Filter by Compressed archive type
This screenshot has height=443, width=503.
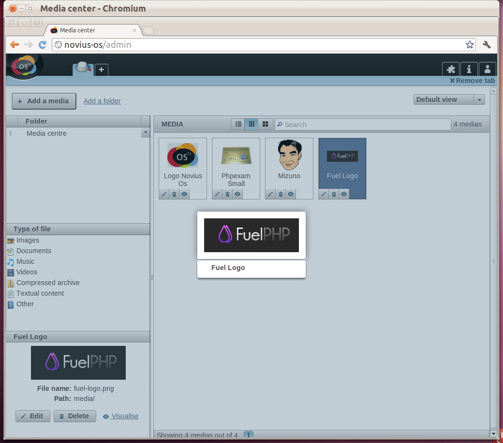[48, 283]
